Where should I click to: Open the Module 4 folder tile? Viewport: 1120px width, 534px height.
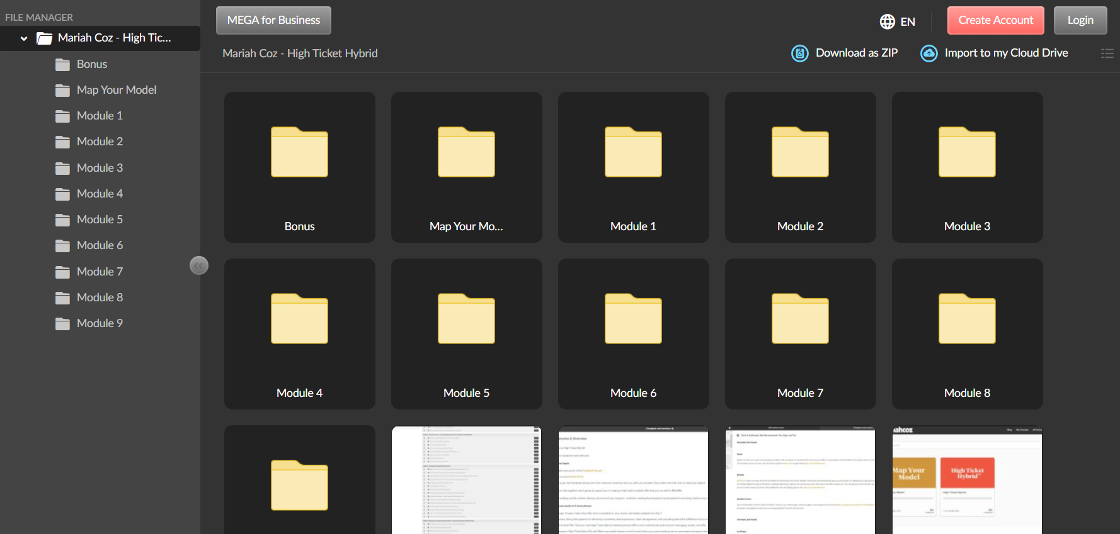[x=300, y=334]
